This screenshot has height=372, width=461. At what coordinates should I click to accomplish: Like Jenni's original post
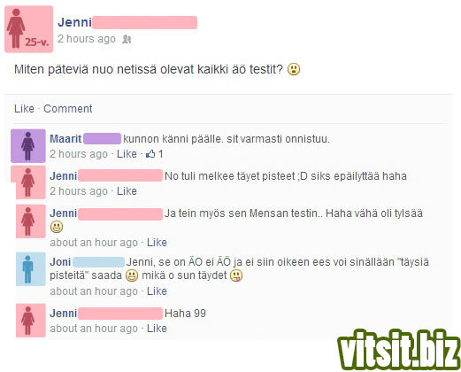point(24,109)
